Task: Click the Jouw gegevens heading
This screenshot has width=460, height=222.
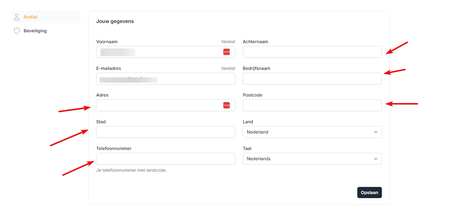Action: [x=115, y=21]
